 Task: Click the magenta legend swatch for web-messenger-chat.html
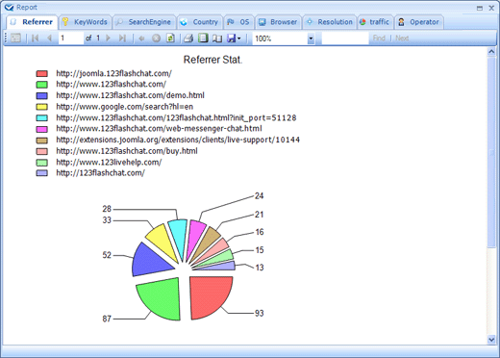pyautogui.click(x=42, y=129)
